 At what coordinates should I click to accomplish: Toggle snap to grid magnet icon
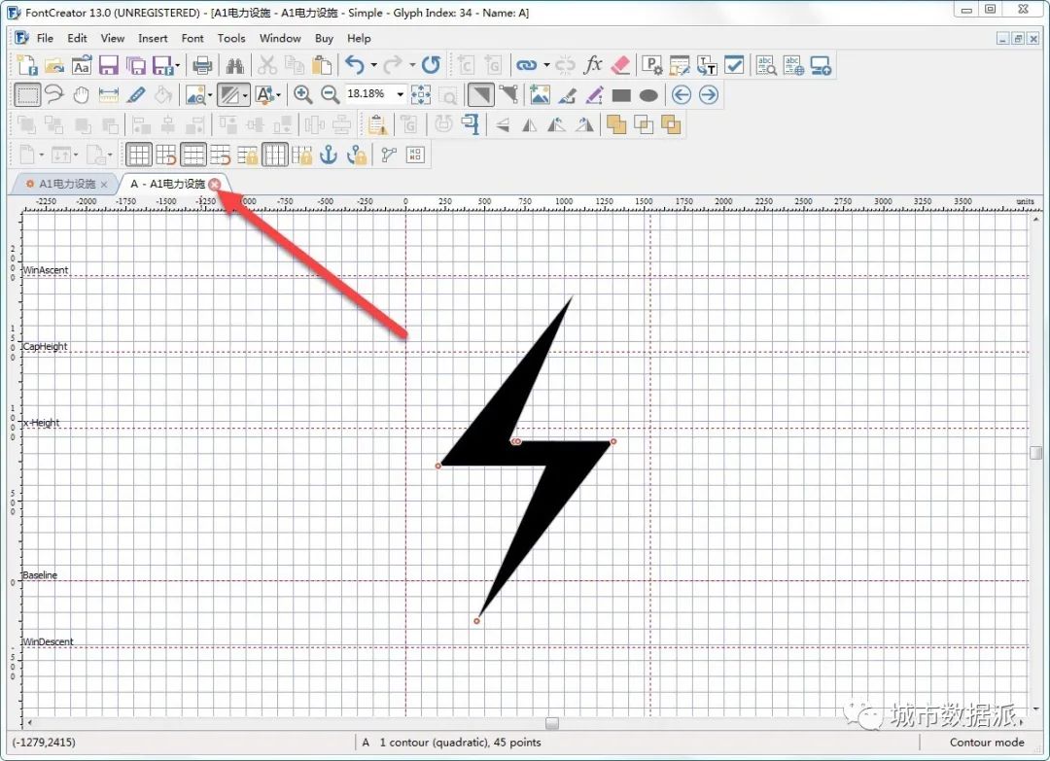165,155
